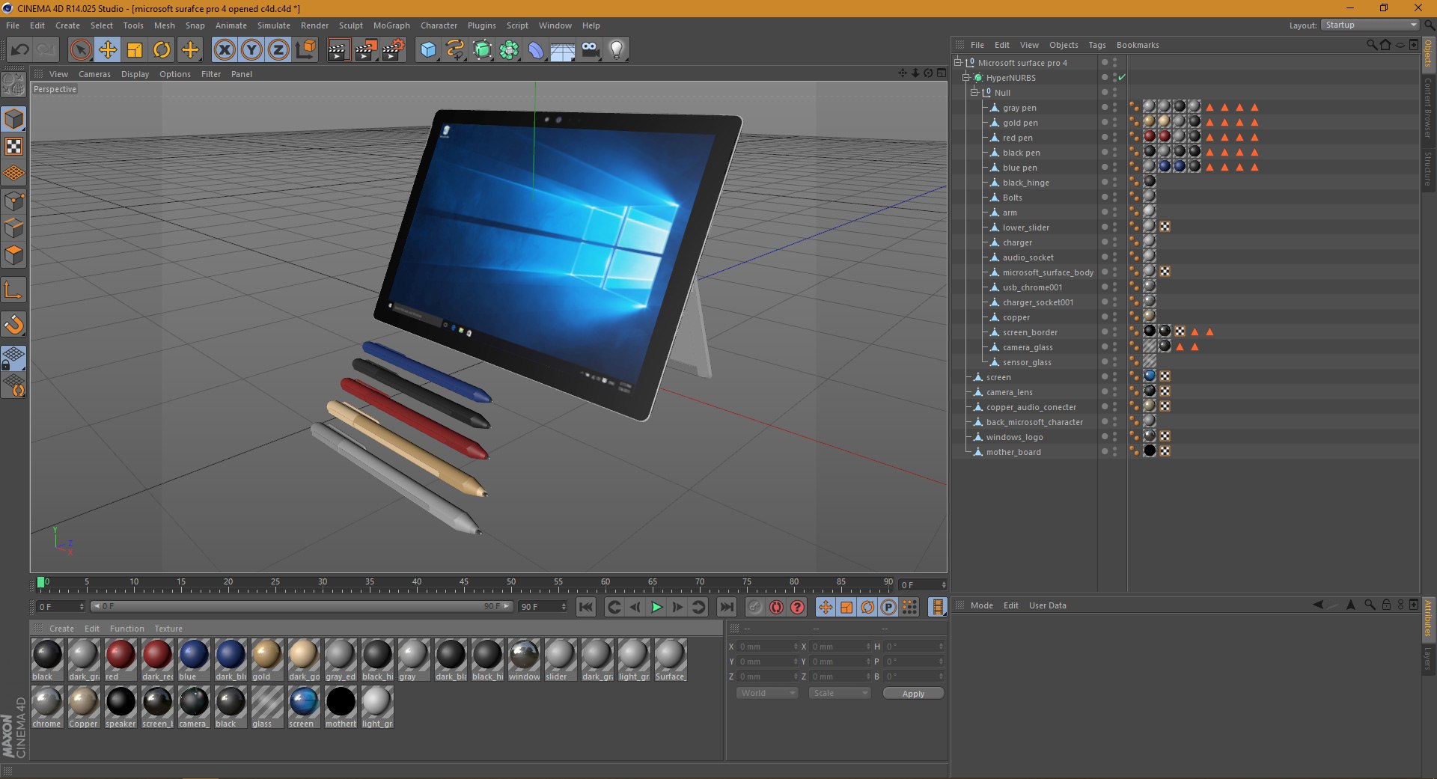Go to end of animation

(726, 607)
